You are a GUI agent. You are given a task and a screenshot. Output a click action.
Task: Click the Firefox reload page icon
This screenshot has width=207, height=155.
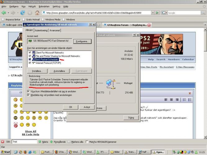click(x=22, y=13)
